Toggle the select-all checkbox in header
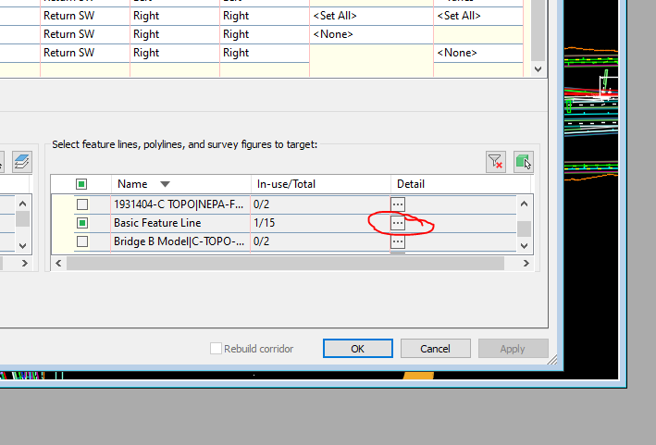Screen dimensions: 656x445 pyautogui.click(x=81, y=184)
